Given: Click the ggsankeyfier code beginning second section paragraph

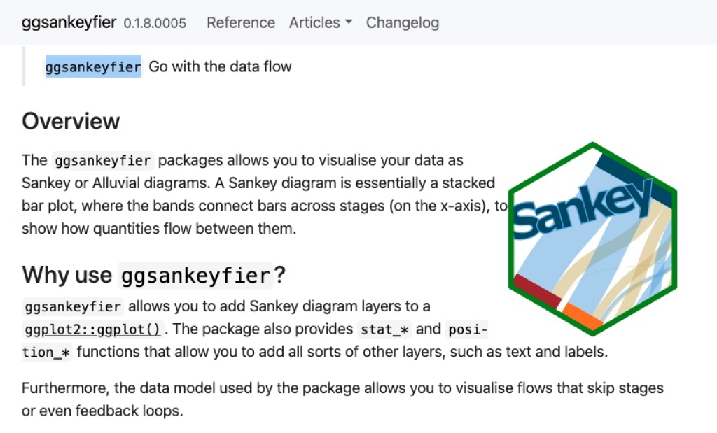Looking at the screenshot, I should pos(73,306).
